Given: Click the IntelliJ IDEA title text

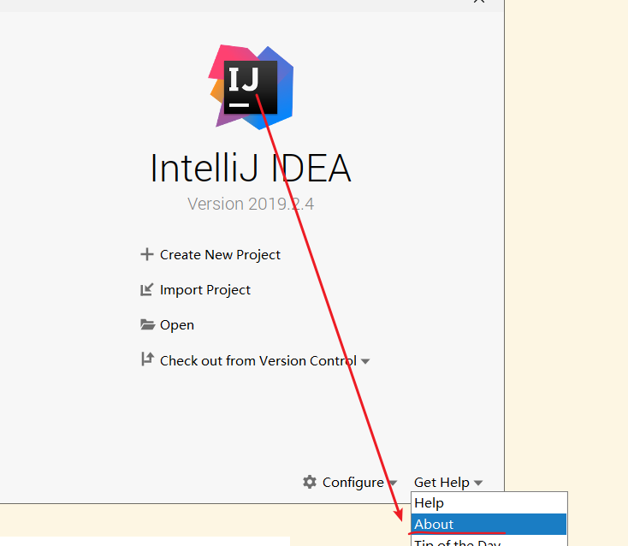Looking at the screenshot, I should (x=251, y=169).
